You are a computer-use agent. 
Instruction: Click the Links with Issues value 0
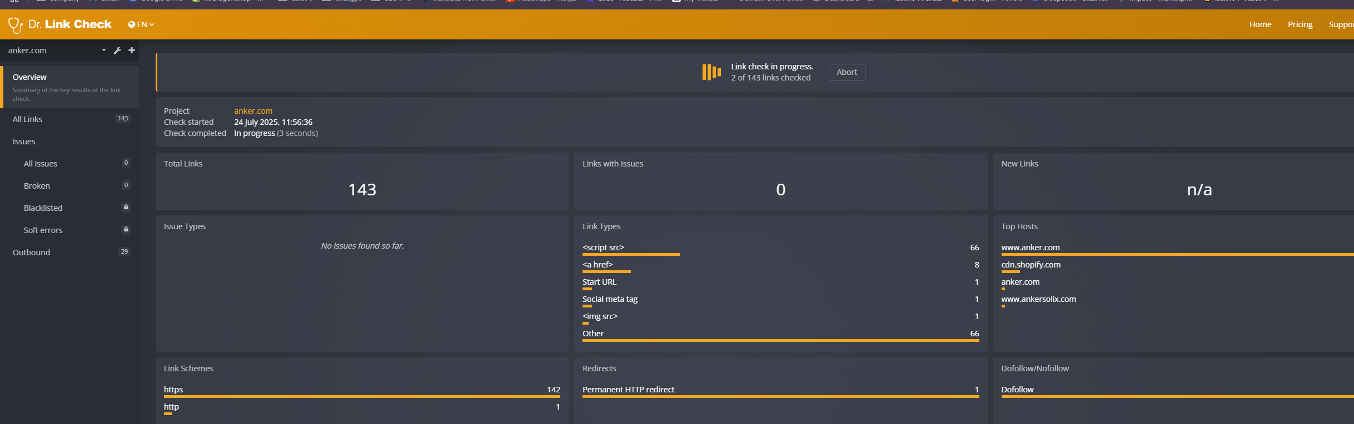[781, 190]
